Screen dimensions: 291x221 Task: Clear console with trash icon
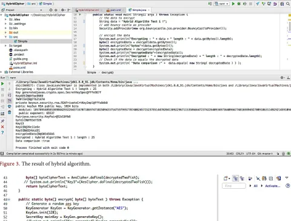[10, 112]
